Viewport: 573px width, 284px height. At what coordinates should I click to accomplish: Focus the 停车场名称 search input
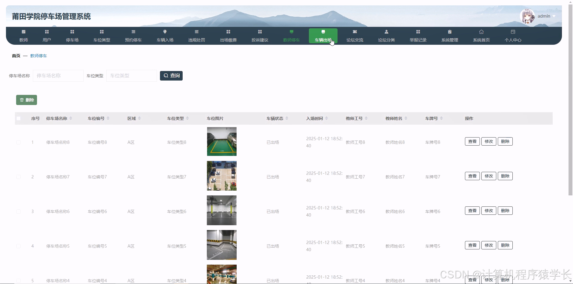coord(58,76)
